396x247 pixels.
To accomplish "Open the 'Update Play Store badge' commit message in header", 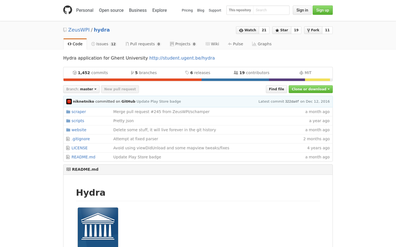I will tap(158, 102).
